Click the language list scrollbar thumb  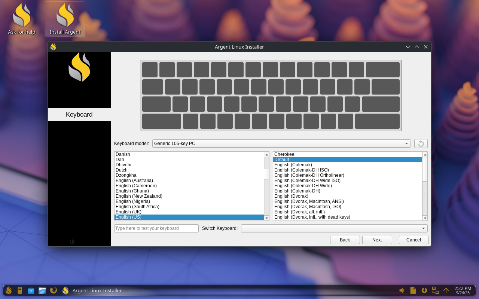pos(267,174)
